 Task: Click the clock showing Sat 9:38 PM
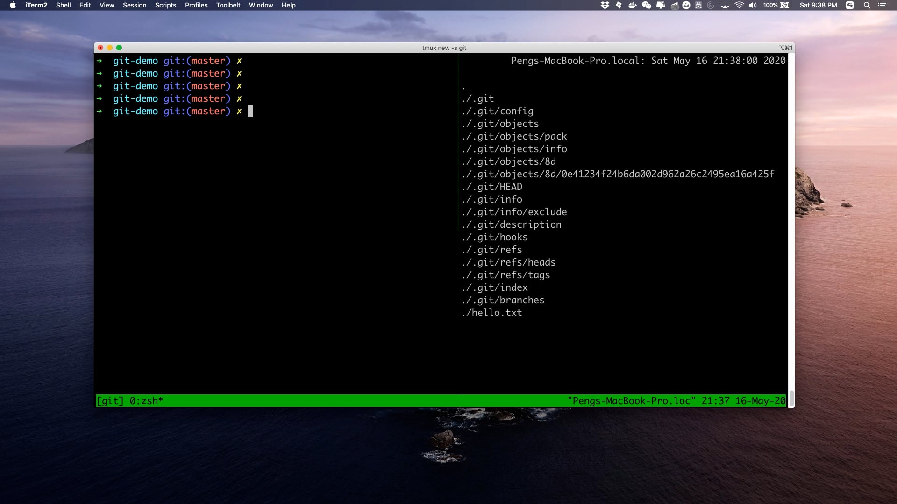[819, 5]
